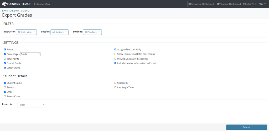Check Include Deactivated Students

tap(115, 59)
